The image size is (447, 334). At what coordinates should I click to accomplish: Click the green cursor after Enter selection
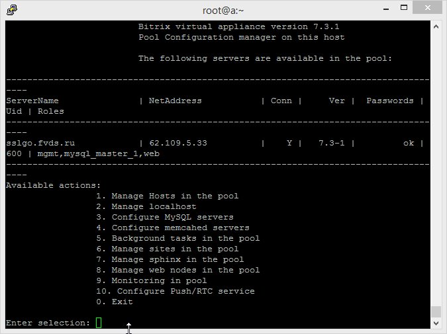pyautogui.click(x=99, y=323)
